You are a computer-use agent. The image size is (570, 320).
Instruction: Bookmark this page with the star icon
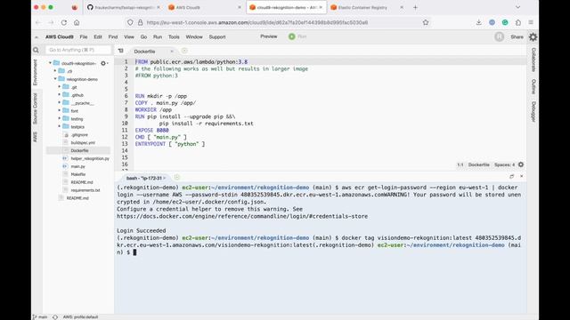(x=426, y=22)
